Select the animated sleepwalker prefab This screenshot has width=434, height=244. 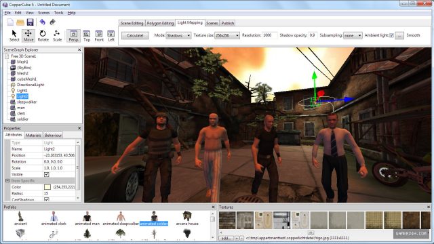[121, 218]
